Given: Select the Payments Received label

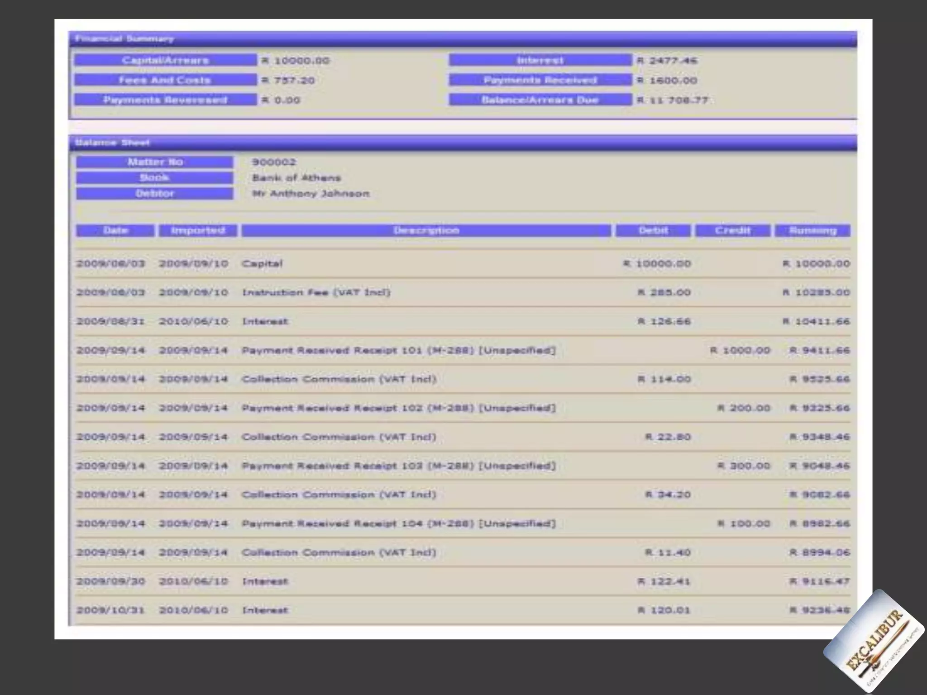Looking at the screenshot, I should pyautogui.click(x=540, y=80).
